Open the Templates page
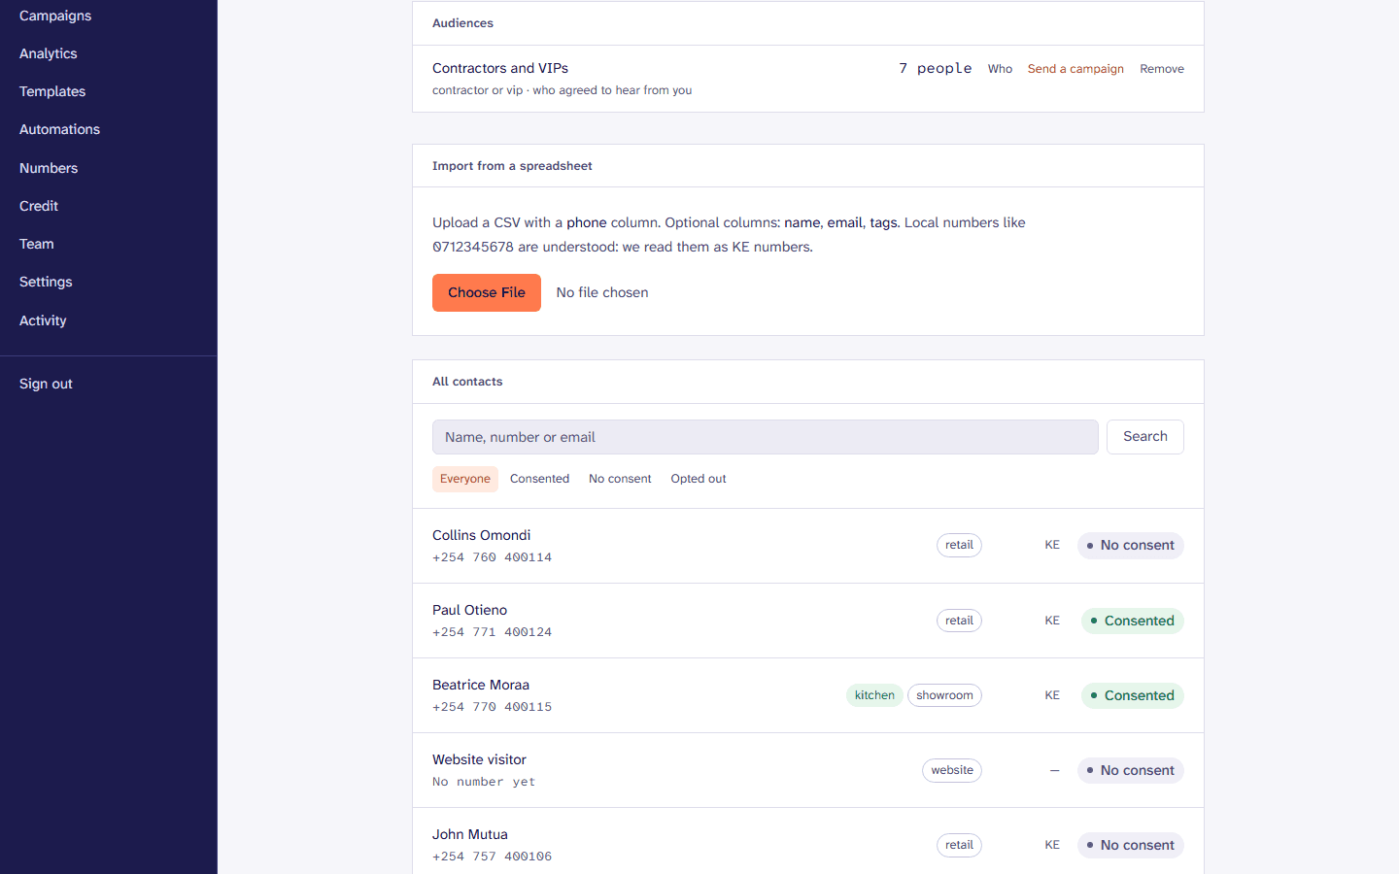The image size is (1399, 874). click(52, 91)
